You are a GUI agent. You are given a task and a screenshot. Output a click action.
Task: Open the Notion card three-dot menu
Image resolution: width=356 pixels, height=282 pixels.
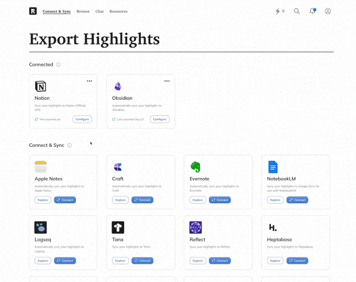coord(90,81)
